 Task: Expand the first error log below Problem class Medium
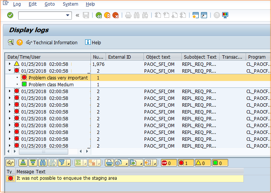(10, 91)
